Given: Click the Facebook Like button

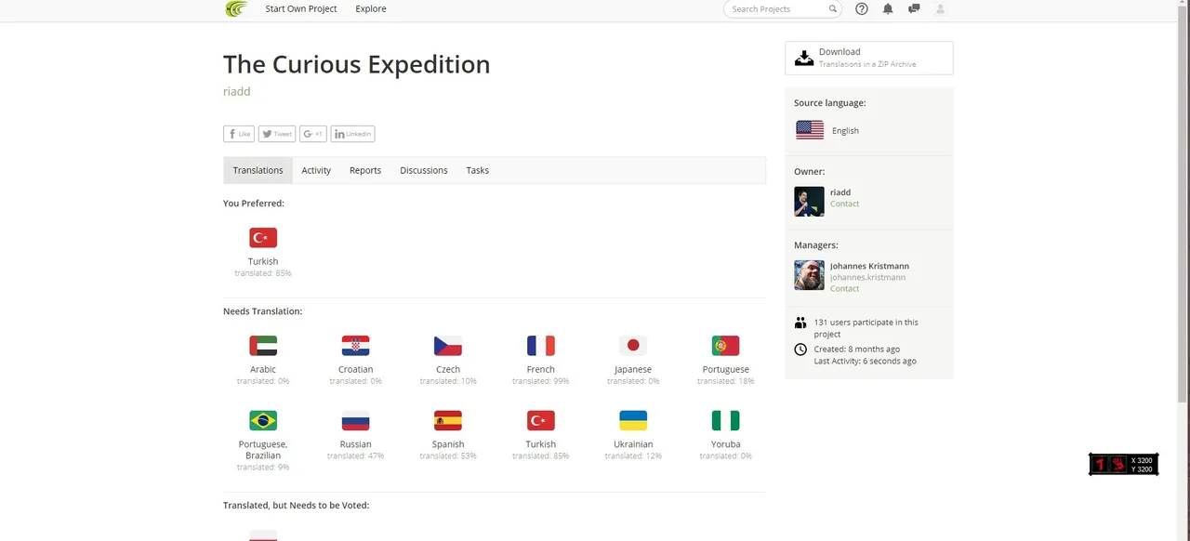Looking at the screenshot, I should pos(239,134).
